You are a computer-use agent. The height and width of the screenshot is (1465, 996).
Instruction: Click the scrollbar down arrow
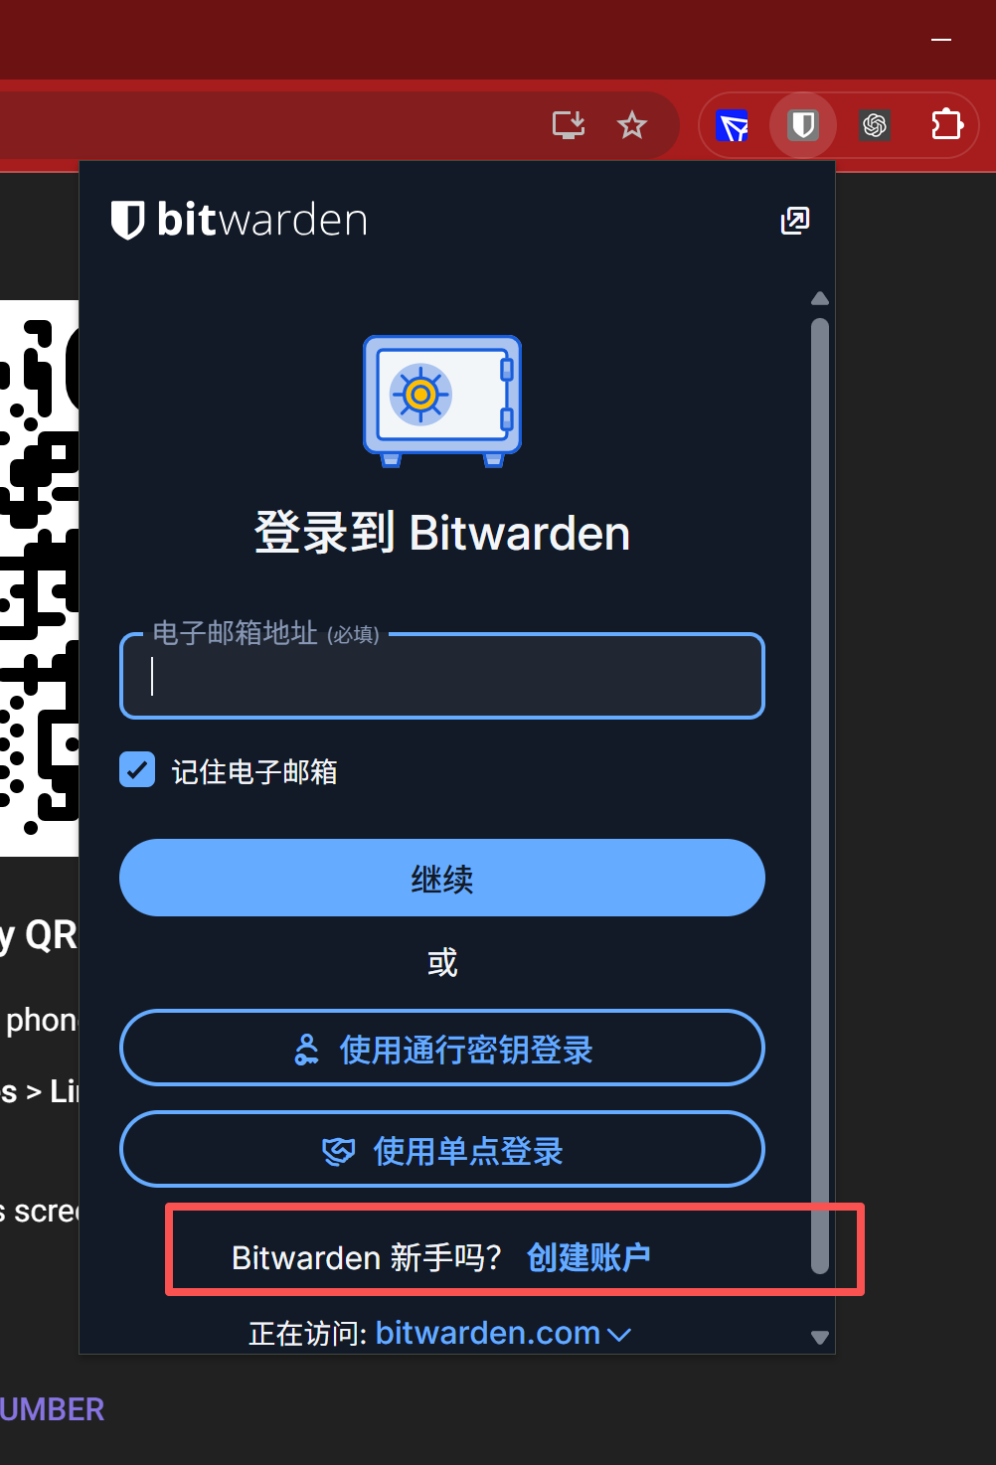[x=820, y=1337]
